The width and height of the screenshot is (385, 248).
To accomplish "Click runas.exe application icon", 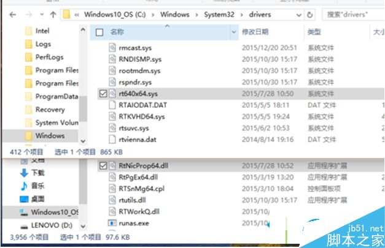I will pos(112,223).
